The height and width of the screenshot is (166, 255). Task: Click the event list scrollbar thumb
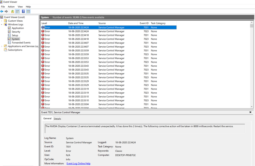click(x=252, y=26)
